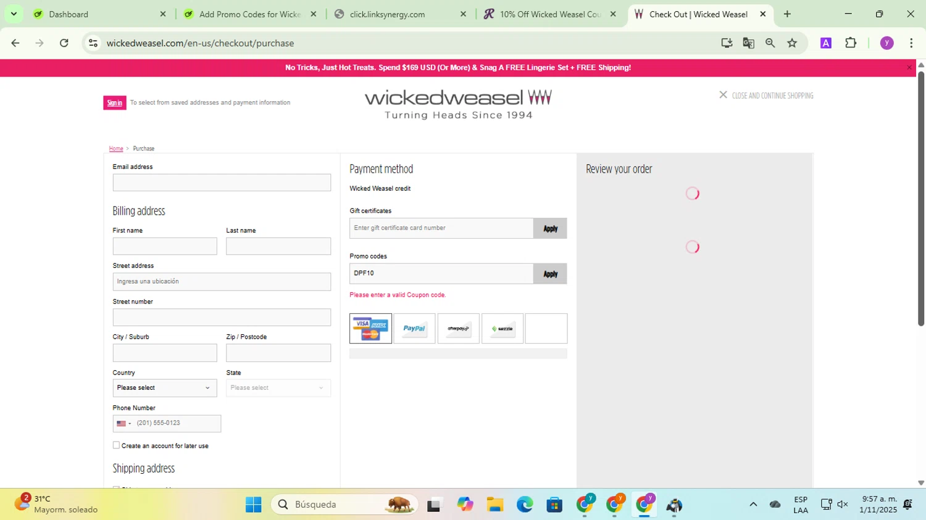The height and width of the screenshot is (520, 926).
Task: Open the purple A extension icon
Action: click(826, 43)
